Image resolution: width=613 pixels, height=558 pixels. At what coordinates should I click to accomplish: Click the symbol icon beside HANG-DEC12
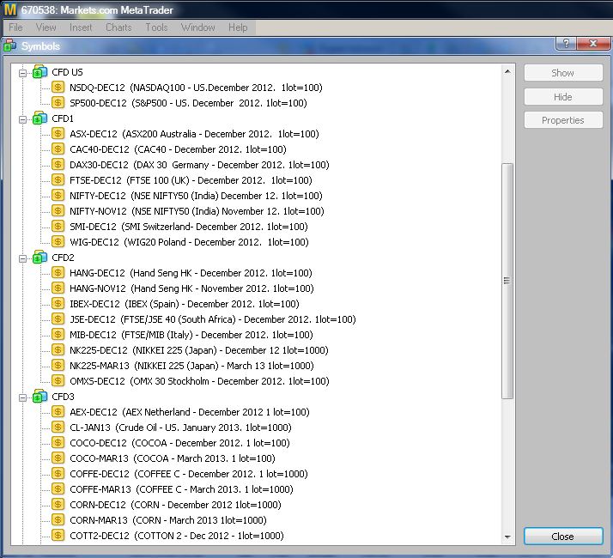58,273
